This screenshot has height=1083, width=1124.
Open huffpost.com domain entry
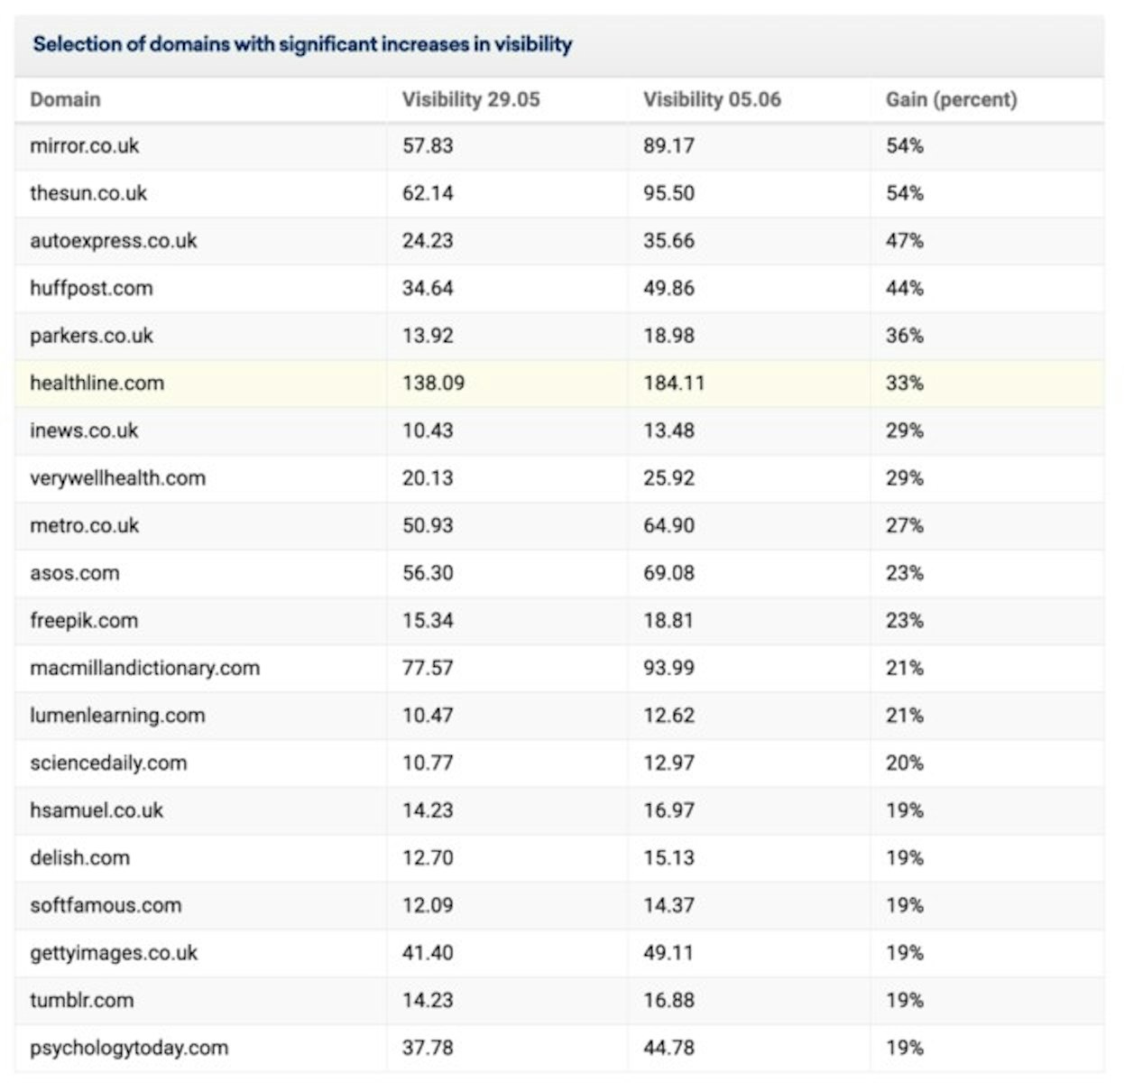pyautogui.click(x=91, y=289)
